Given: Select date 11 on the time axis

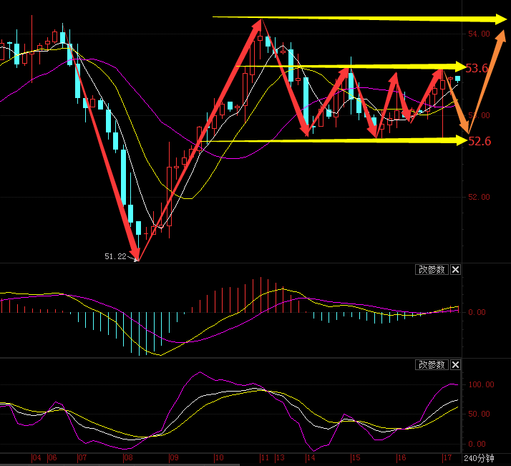Looking at the screenshot, I should [265, 458].
